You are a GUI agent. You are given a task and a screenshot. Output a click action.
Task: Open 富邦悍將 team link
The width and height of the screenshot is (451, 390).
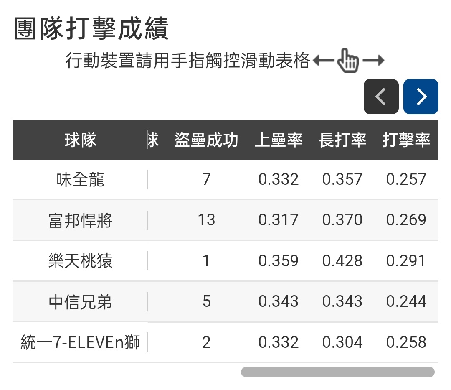(80, 220)
